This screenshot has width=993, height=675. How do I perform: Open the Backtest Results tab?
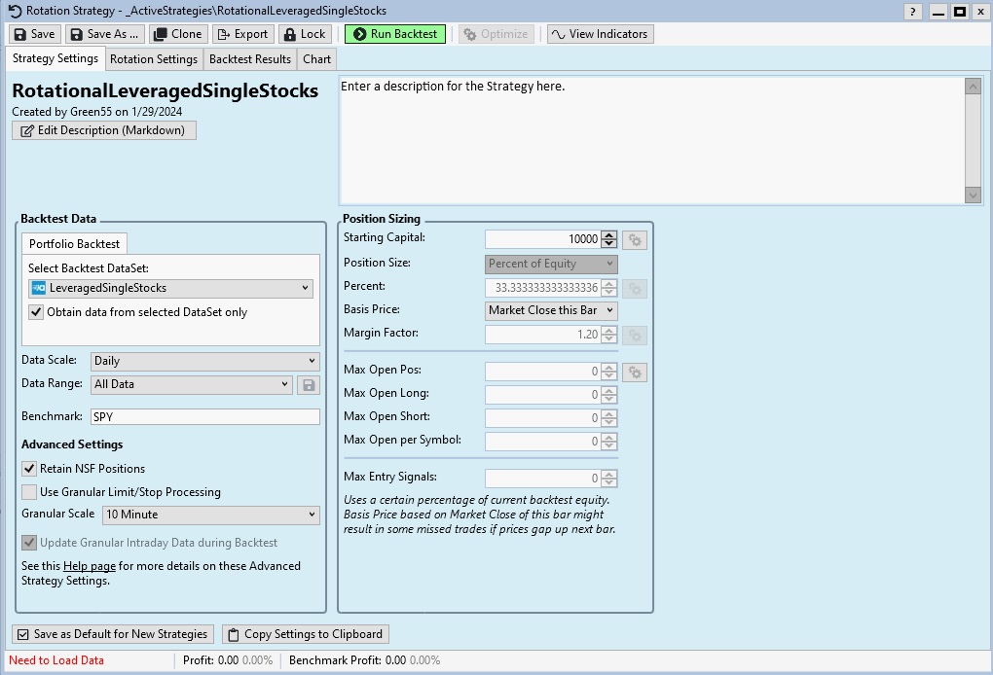point(250,59)
